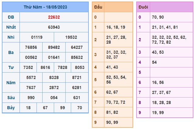Image resolution: width=194 pixels, height=129 pixels.
Task: Select Tư prize number 7828
Action: pyautogui.click(x=62, y=67)
